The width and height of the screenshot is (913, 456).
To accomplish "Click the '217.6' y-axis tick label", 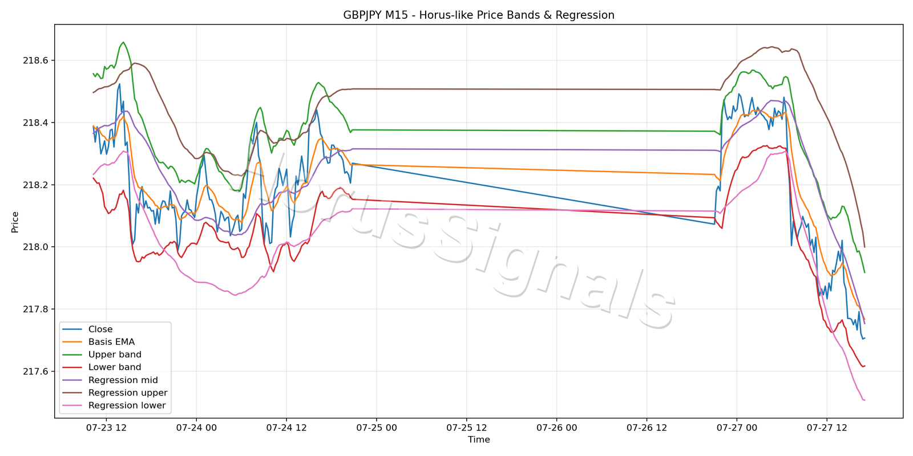I will [x=36, y=372].
